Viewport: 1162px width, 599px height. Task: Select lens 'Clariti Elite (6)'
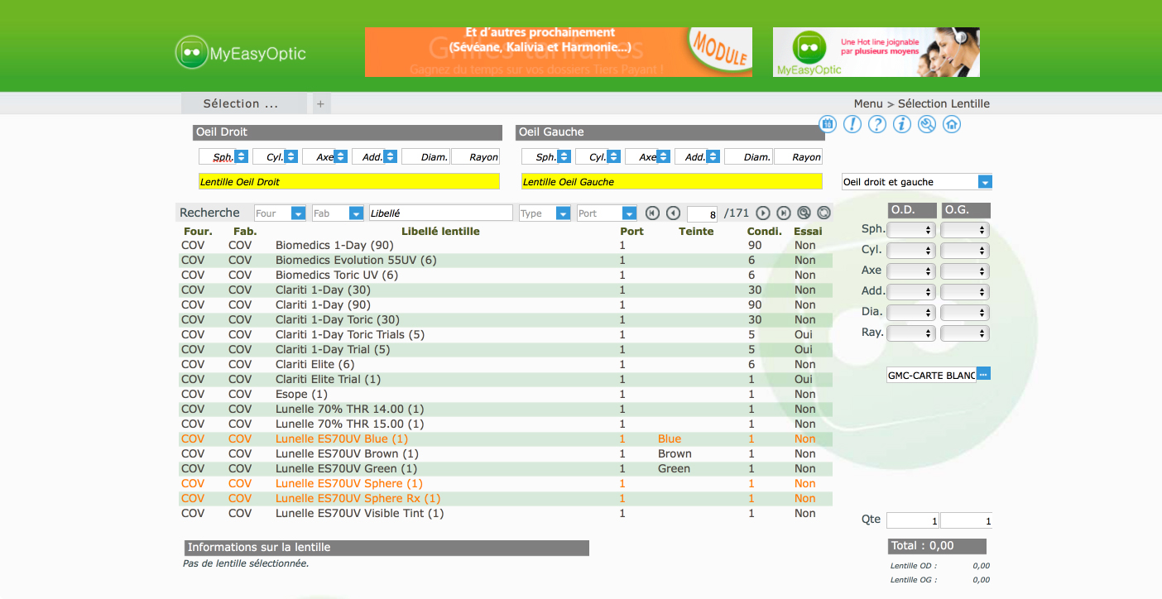[x=506, y=364]
